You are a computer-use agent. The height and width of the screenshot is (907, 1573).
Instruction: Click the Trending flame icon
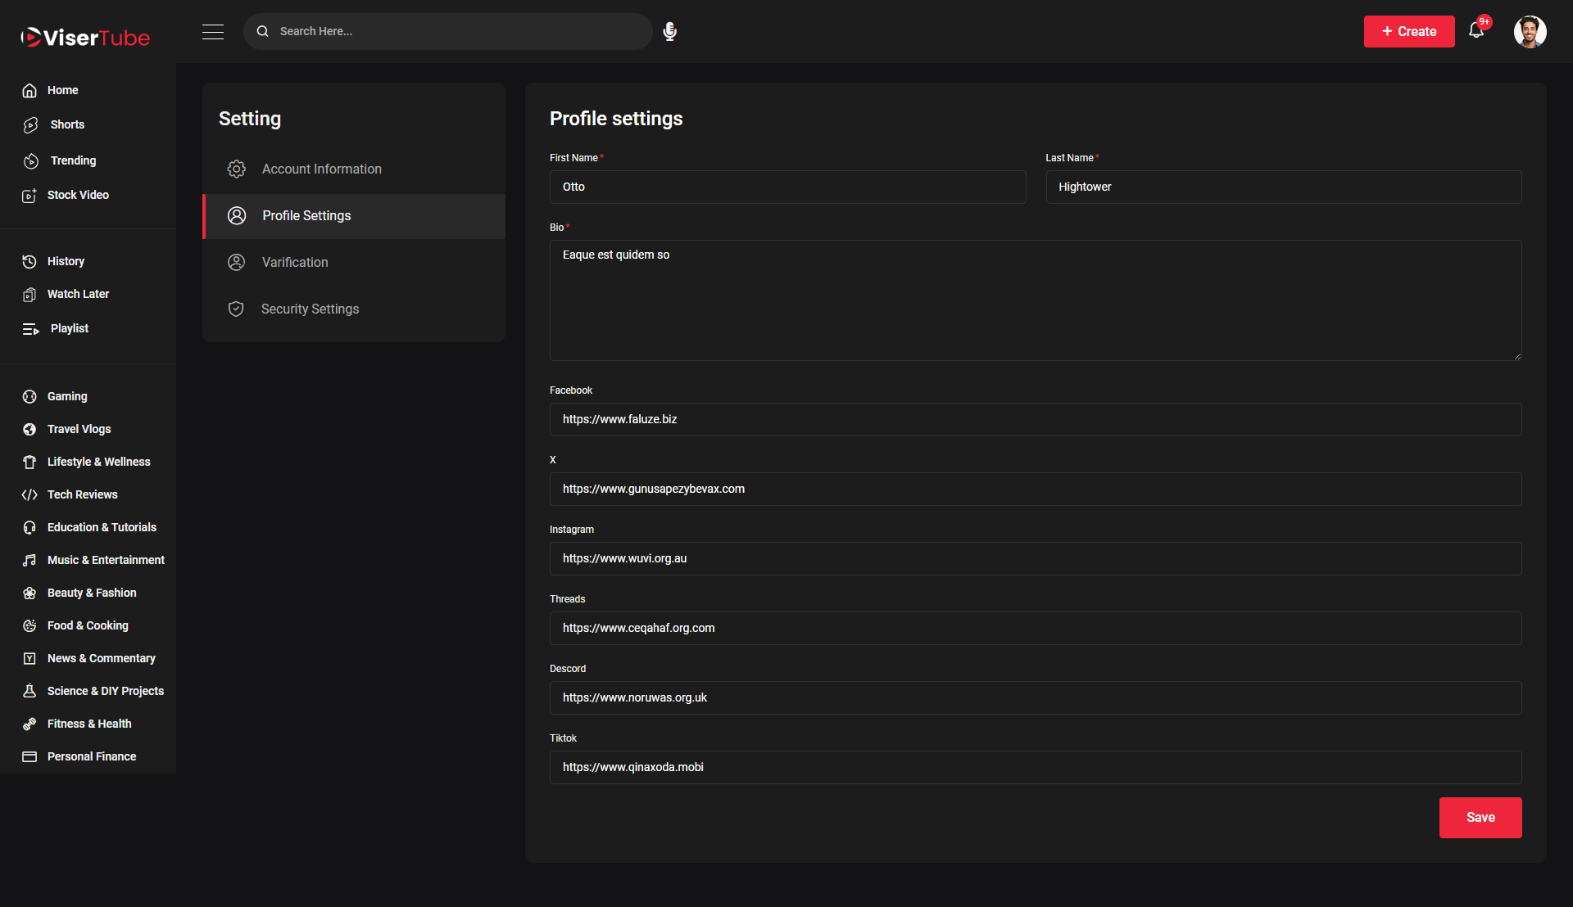(x=30, y=161)
